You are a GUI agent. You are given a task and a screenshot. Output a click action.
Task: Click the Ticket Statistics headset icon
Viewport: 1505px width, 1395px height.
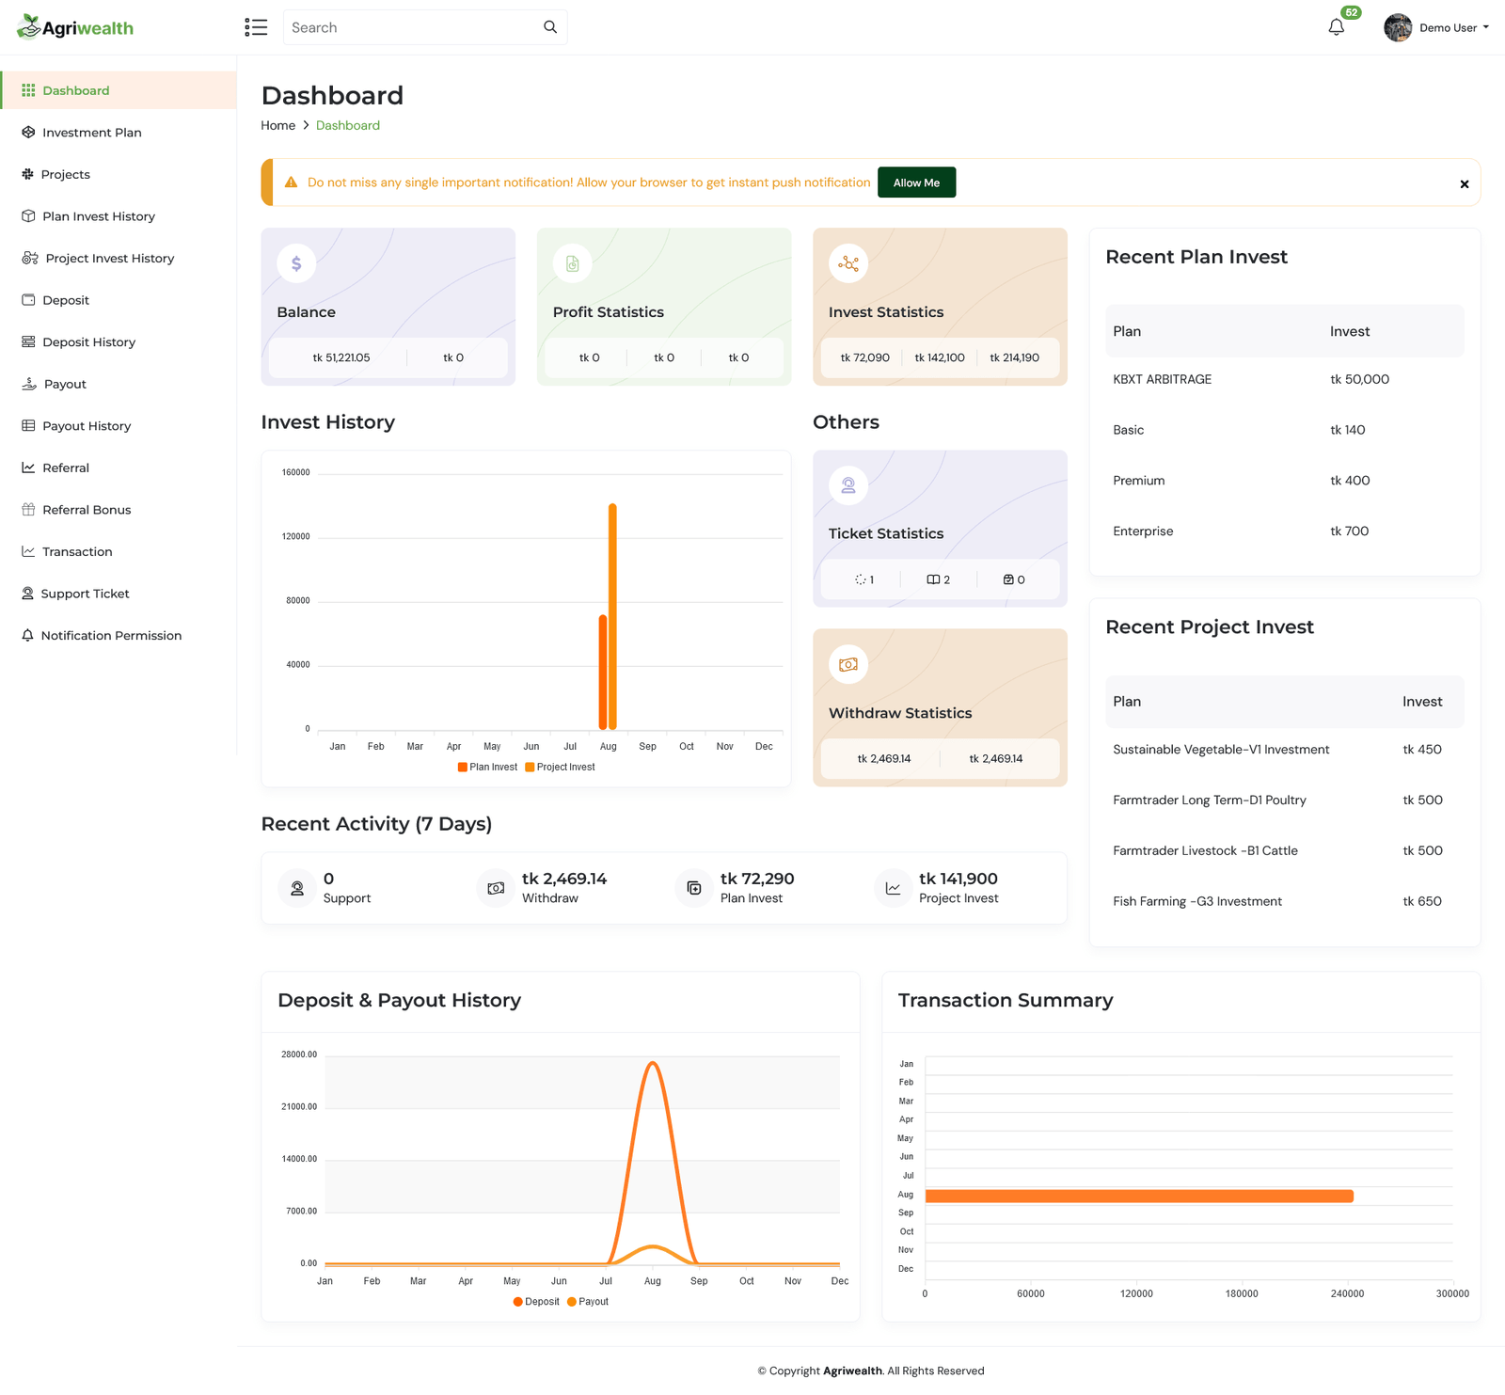848,485
